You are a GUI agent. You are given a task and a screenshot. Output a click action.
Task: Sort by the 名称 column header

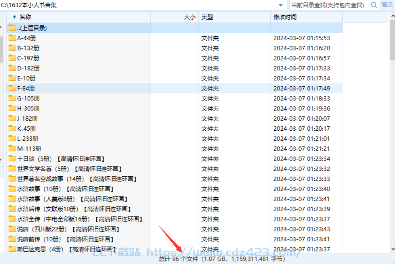coord(25,17)
